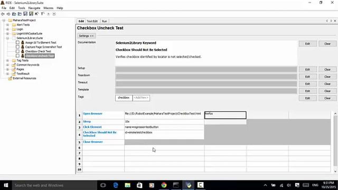Click the grid scrollbar down arrow
Screen dimensions: 338x190
335,171
